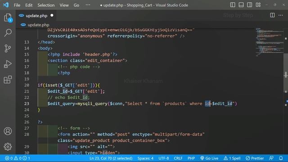Click the ?> closing tag on line 26

(40, 122)
